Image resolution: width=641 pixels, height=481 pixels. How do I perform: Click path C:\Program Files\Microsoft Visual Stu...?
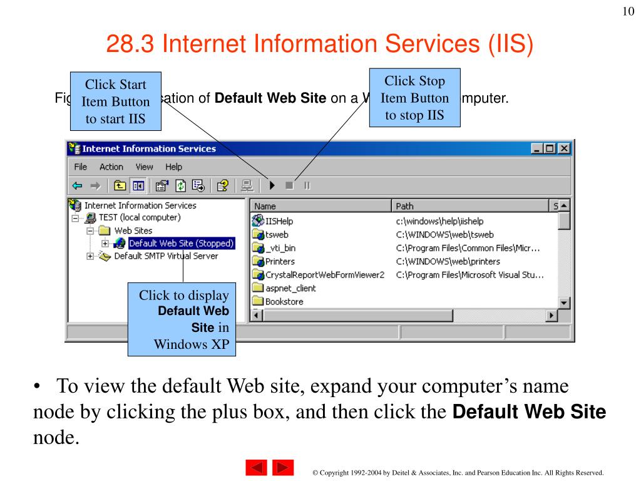coord(469,275)
